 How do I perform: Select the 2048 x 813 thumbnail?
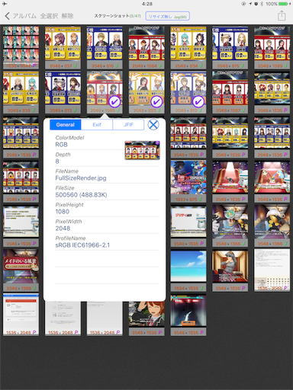click(63, 92)
